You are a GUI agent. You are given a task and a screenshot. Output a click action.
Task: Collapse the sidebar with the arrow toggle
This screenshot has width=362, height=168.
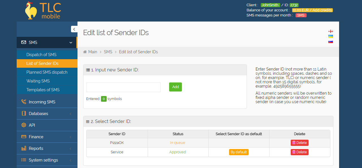pos(74,29)
